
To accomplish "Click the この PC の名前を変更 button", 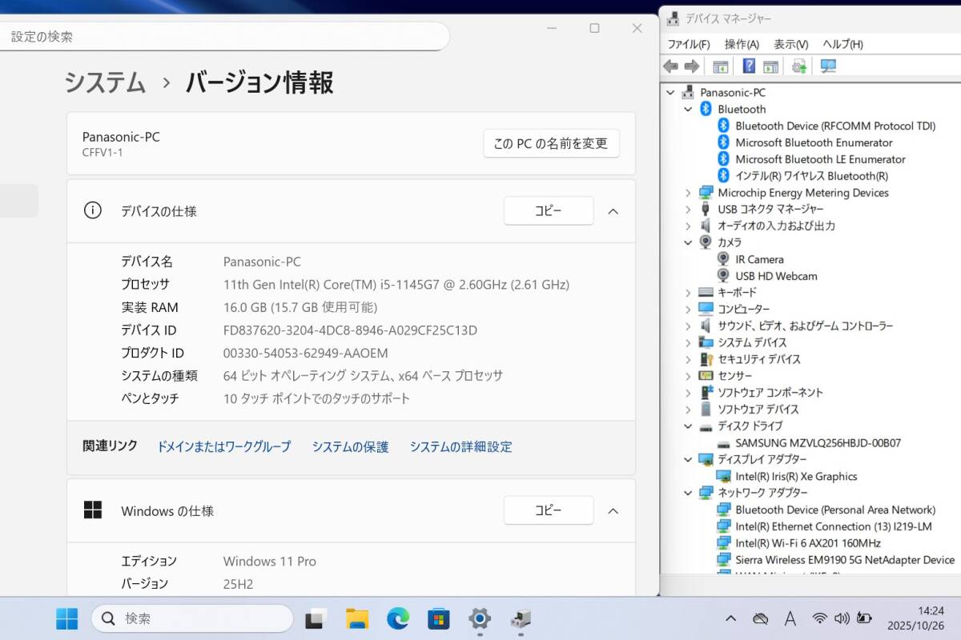I will (551, 143).
